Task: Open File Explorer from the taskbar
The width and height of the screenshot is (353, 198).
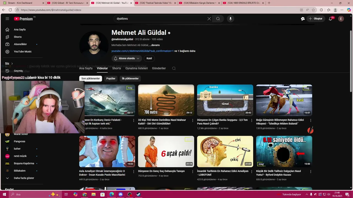Action: [x=93, y=194]
